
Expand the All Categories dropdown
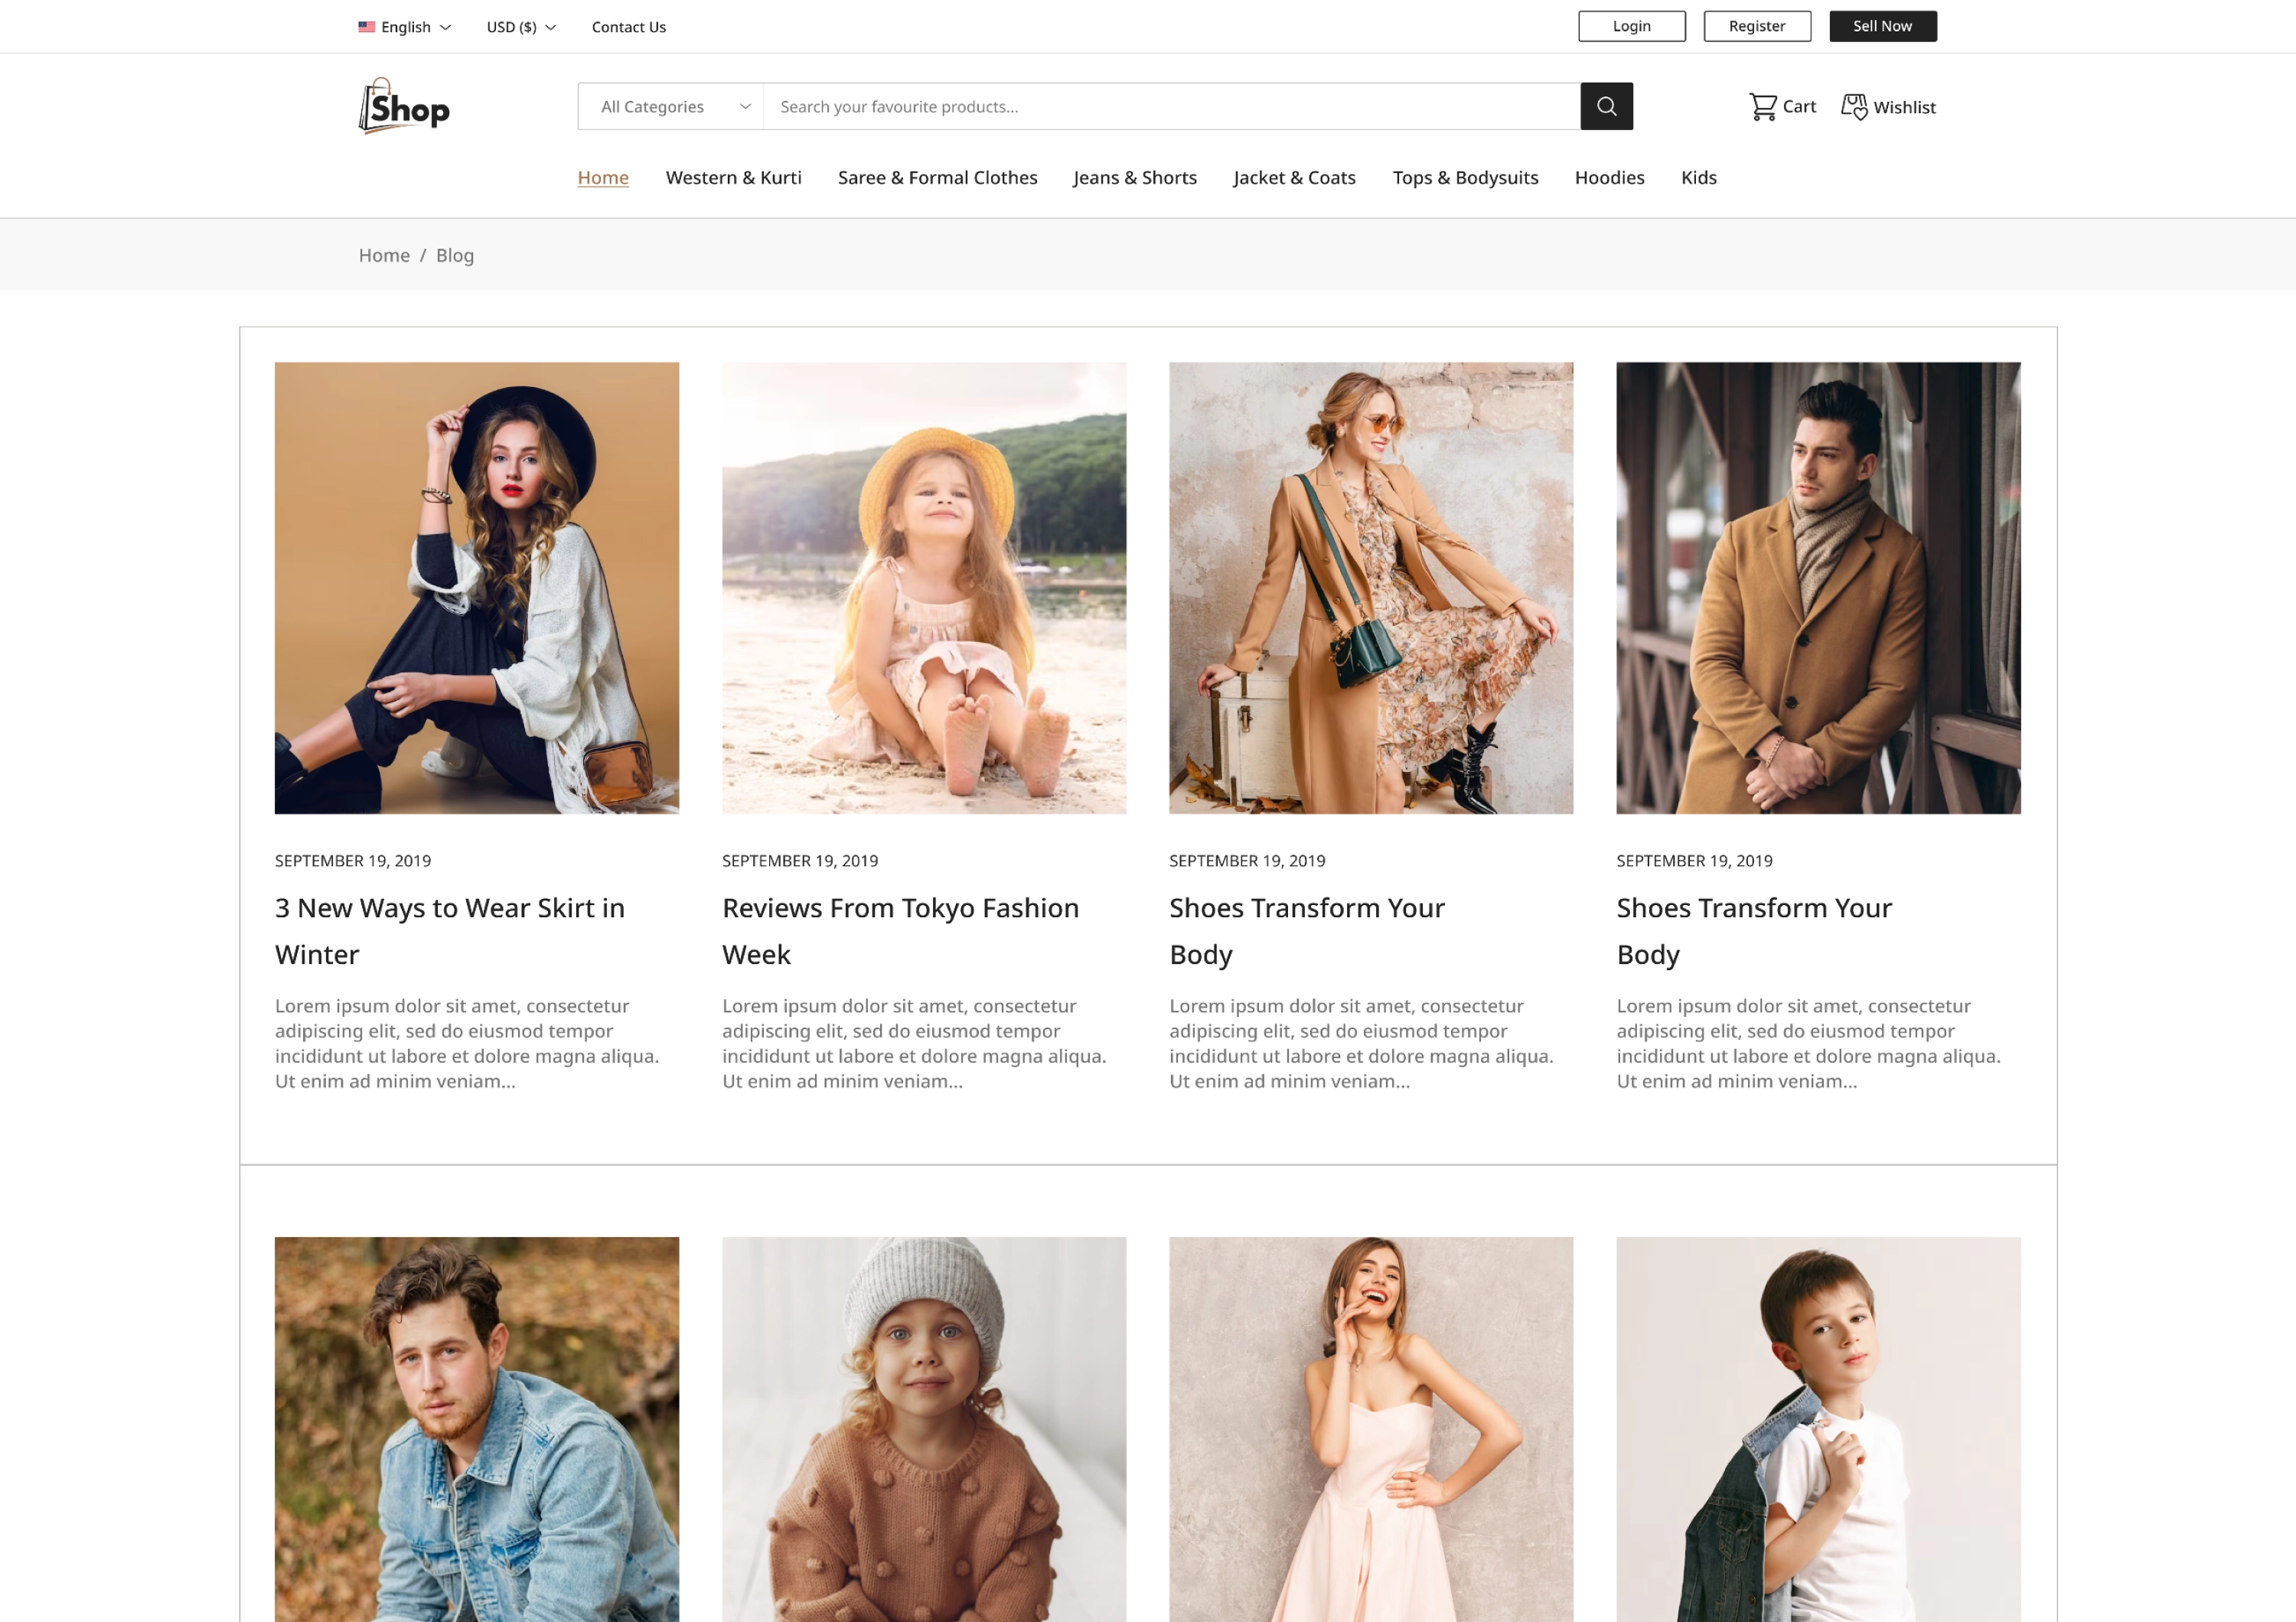click(x=670, y=106)
